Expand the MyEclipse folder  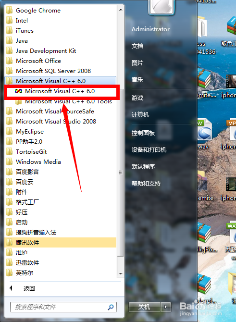61,131
